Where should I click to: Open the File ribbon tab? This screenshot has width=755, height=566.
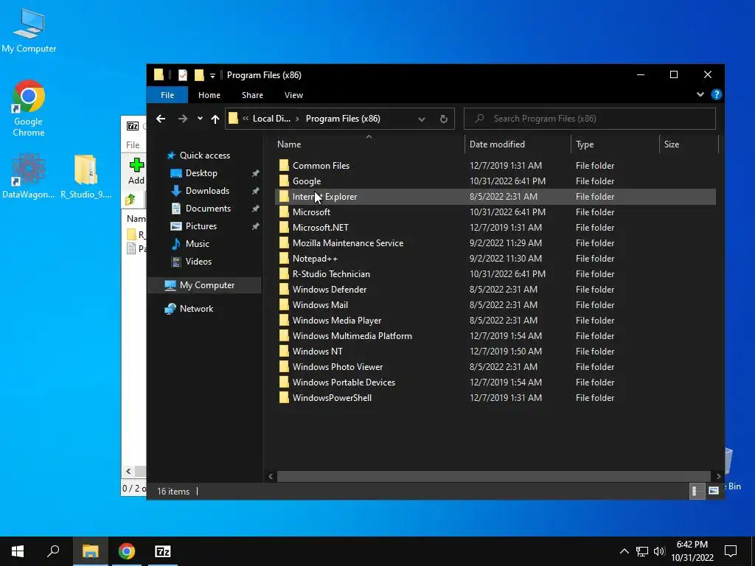(167, 95)
